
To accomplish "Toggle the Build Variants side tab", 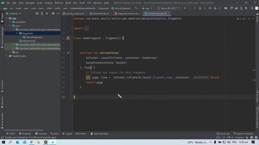I will tap(2, 120).
